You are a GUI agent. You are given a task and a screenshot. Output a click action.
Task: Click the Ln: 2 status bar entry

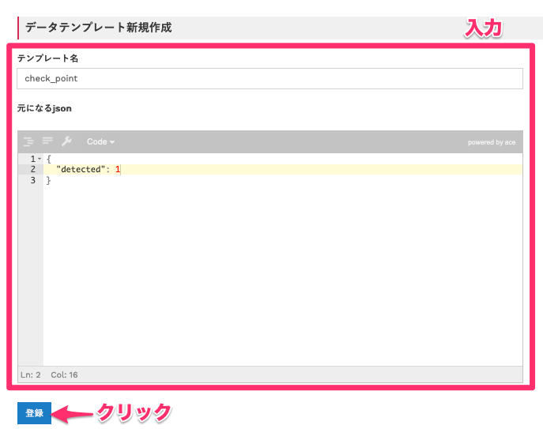tap(31, 374)
